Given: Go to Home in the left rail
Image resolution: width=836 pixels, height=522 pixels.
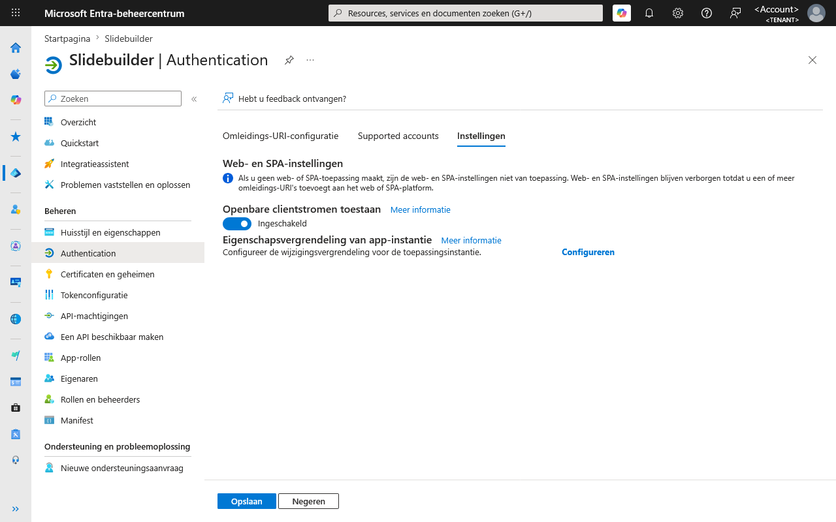Looking at the screenshot, I should [x=16, y=48].
